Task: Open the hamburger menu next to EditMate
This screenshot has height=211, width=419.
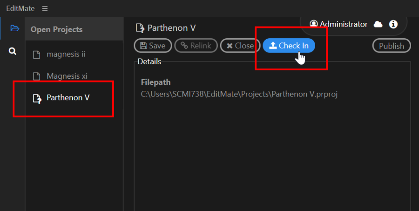Action: point(45,8)
